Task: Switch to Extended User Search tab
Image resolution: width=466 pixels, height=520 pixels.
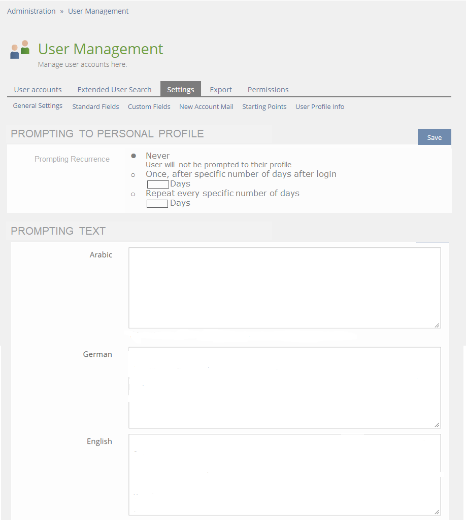Action: [x=114, y=90]
